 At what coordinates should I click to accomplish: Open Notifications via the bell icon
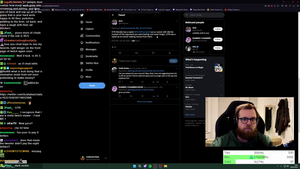coord(82,43)
